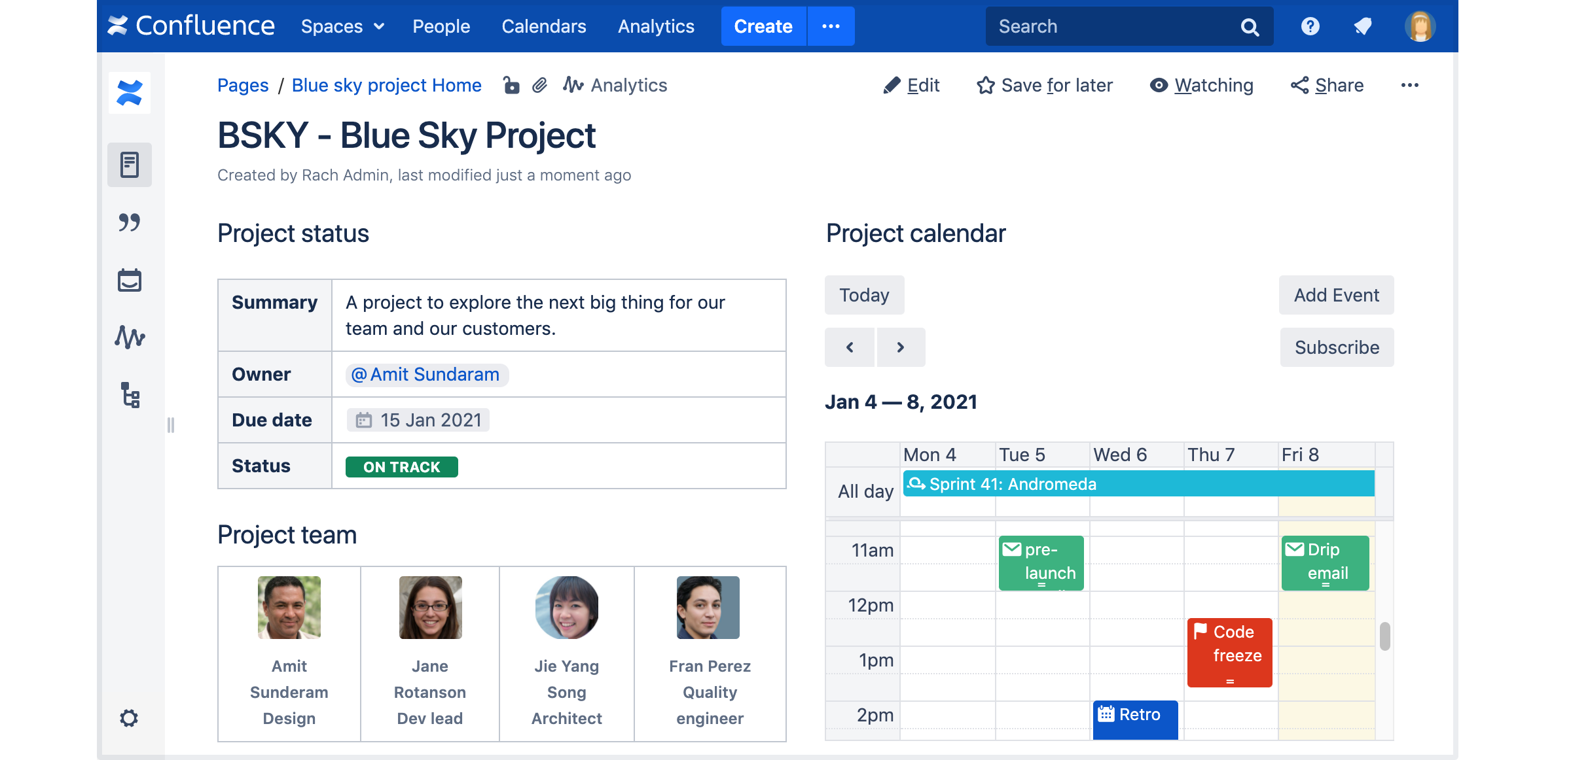Go to People in top navigation
1571x760 pixels.
pos(441,26)
